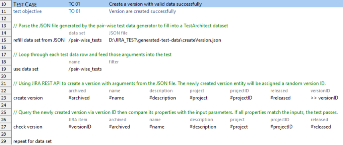Image resolution: width=343 pixels, height=145 pixels.
Task: Click the createVersion.json file path cell
Action: pos(165,40)
